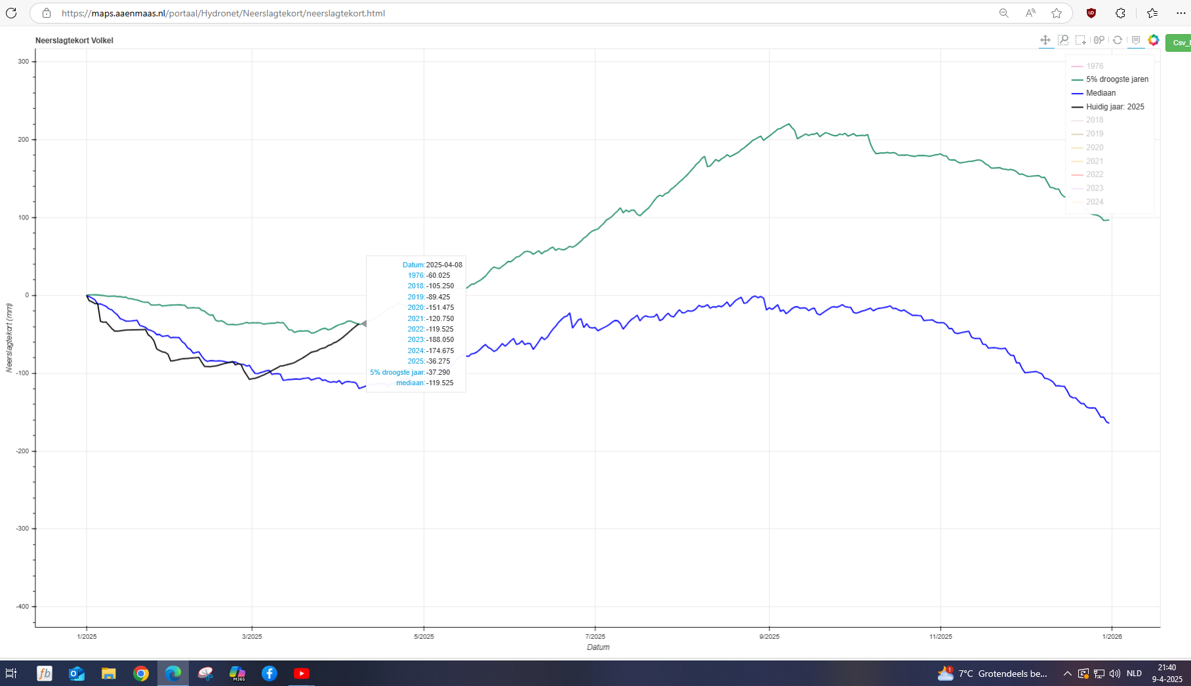Open YouTube from the taskbar
The image size is (1191, 686).
point(302,674)
